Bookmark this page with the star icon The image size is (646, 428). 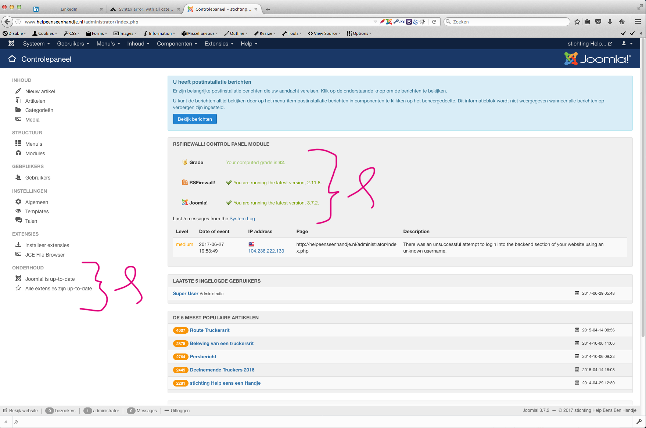tap(577, 22)
